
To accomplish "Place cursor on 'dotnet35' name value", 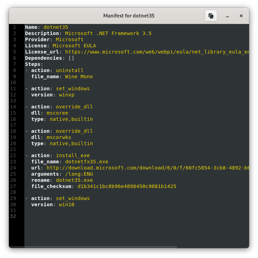I will pos(56,27).
